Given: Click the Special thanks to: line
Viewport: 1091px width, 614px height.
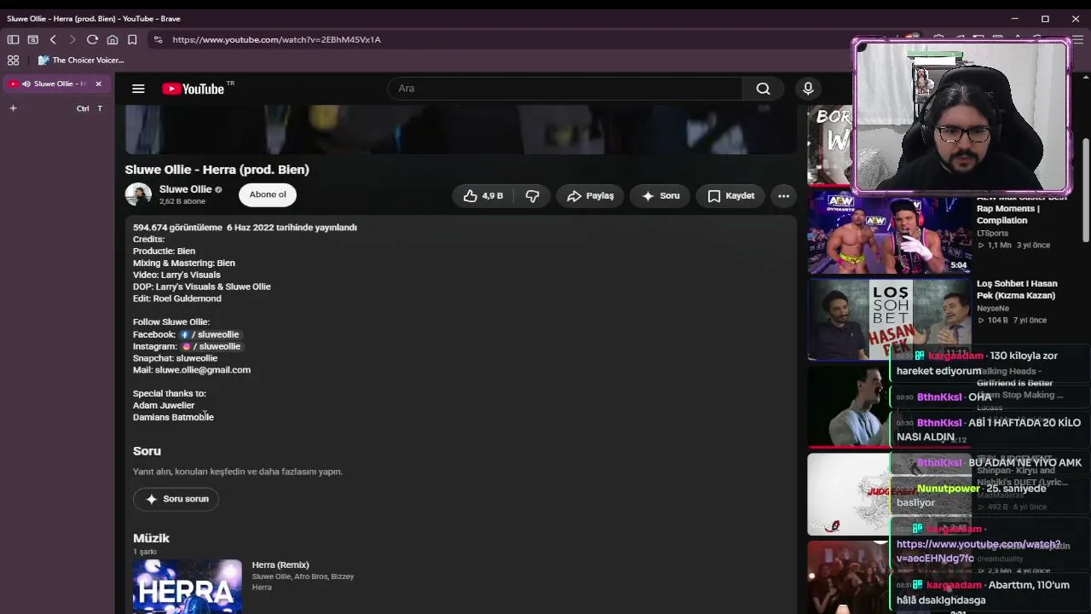Looking at the screenshot, I should [x=170, y=394].
